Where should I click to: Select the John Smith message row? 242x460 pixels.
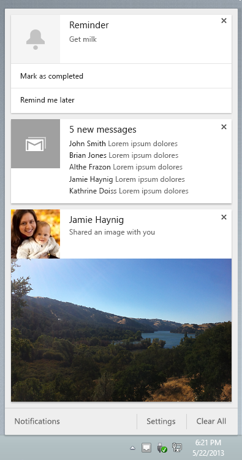123,144
